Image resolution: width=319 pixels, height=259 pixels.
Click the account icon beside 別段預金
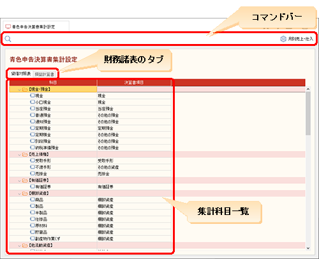(x=33, y=141)
